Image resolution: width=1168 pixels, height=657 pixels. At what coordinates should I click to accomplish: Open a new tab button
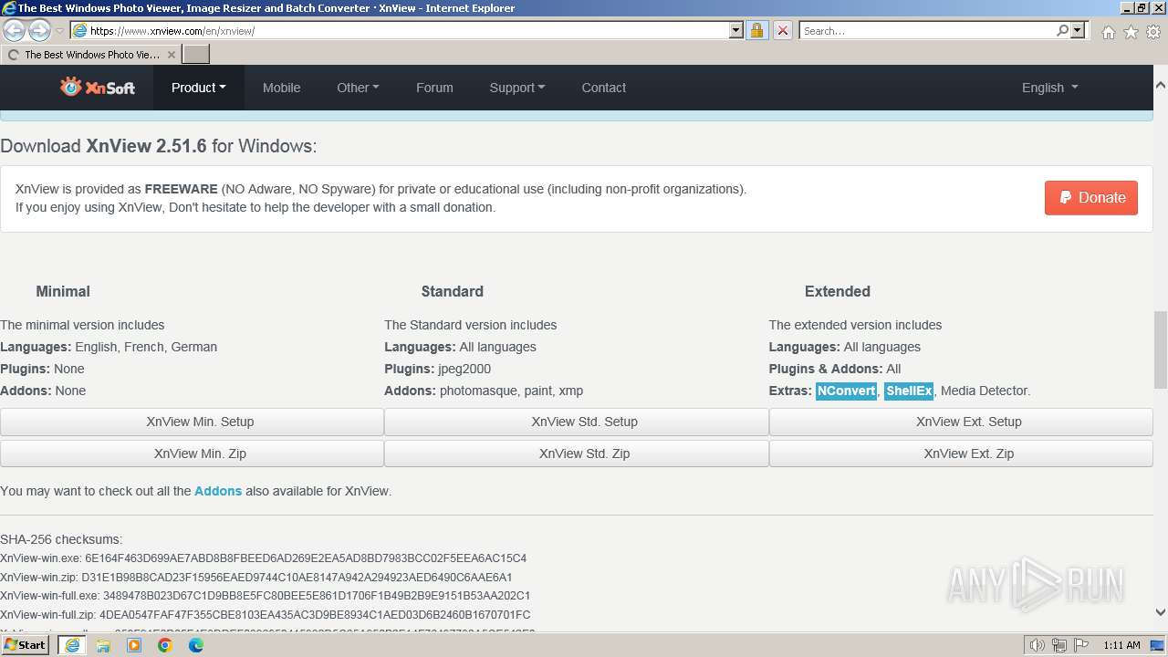coord(196,55)
